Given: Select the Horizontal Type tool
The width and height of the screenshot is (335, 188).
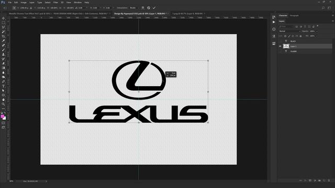Looking at the screenshot, I should pyautogui.click(x=3, y=86).
